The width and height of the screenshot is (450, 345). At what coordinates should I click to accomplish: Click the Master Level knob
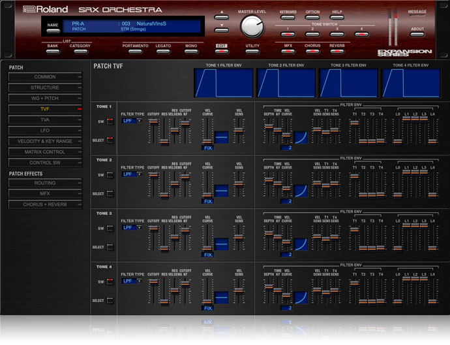click(251, 25)
